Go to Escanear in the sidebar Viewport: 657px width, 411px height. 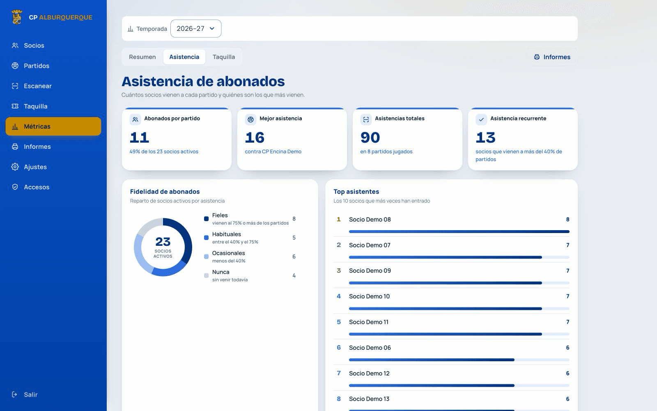(x=53, y=86)
